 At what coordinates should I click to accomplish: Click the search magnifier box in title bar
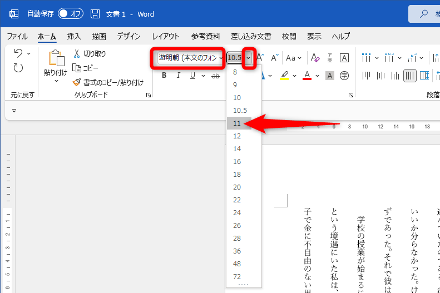(424, 14)
